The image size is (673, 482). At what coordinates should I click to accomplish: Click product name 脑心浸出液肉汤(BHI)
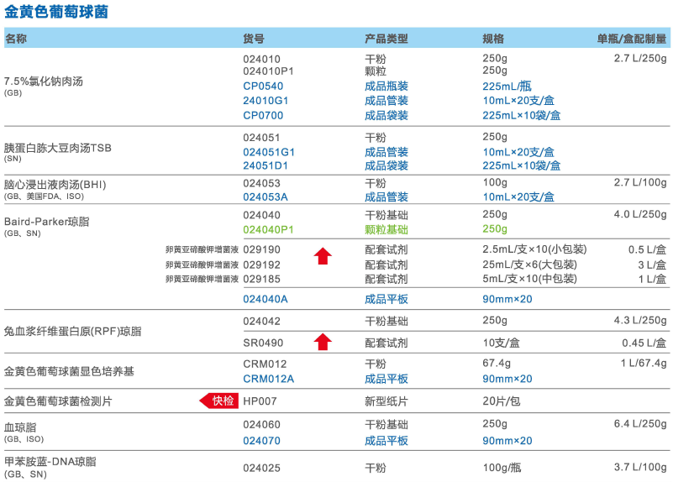[55, 185]
